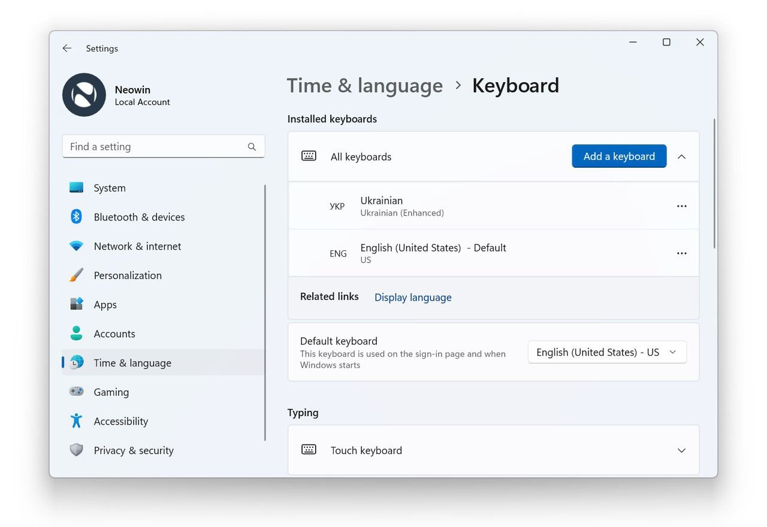767x527 pixels.
Task: Click the Accessibility figure icon
Action: click(76, 421)
